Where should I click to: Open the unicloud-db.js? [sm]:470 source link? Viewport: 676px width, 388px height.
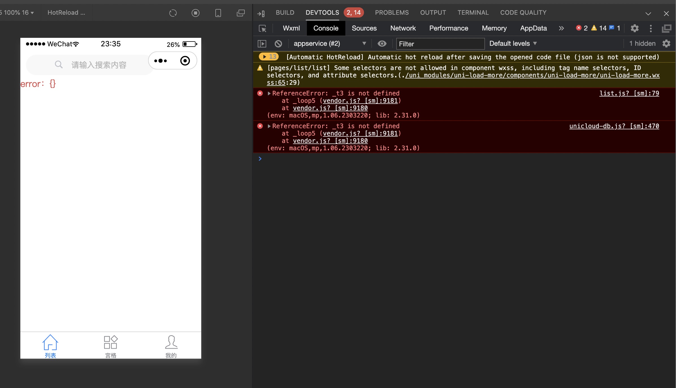click(614, 126)
